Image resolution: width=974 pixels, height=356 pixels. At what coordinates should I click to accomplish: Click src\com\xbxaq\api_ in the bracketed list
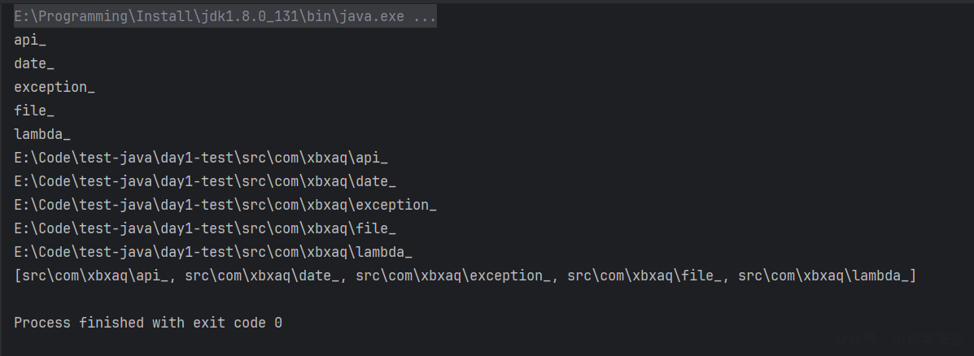coord(95,276)
